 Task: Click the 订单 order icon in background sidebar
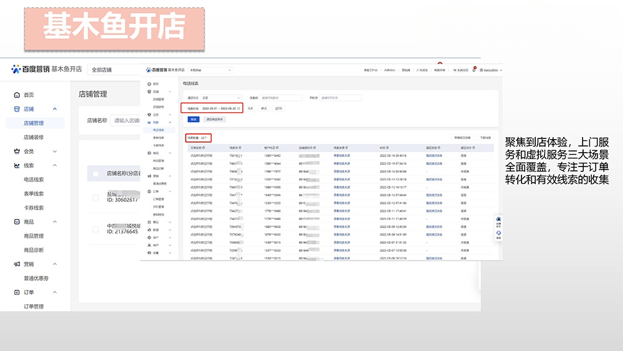point(17,292)
